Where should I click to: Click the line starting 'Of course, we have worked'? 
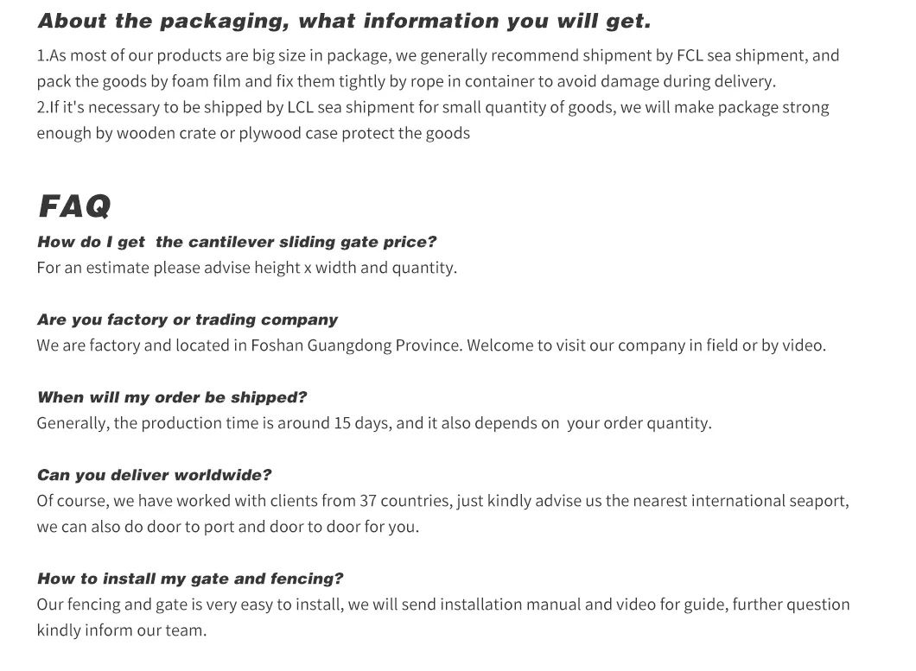click(x=442, y=501)
